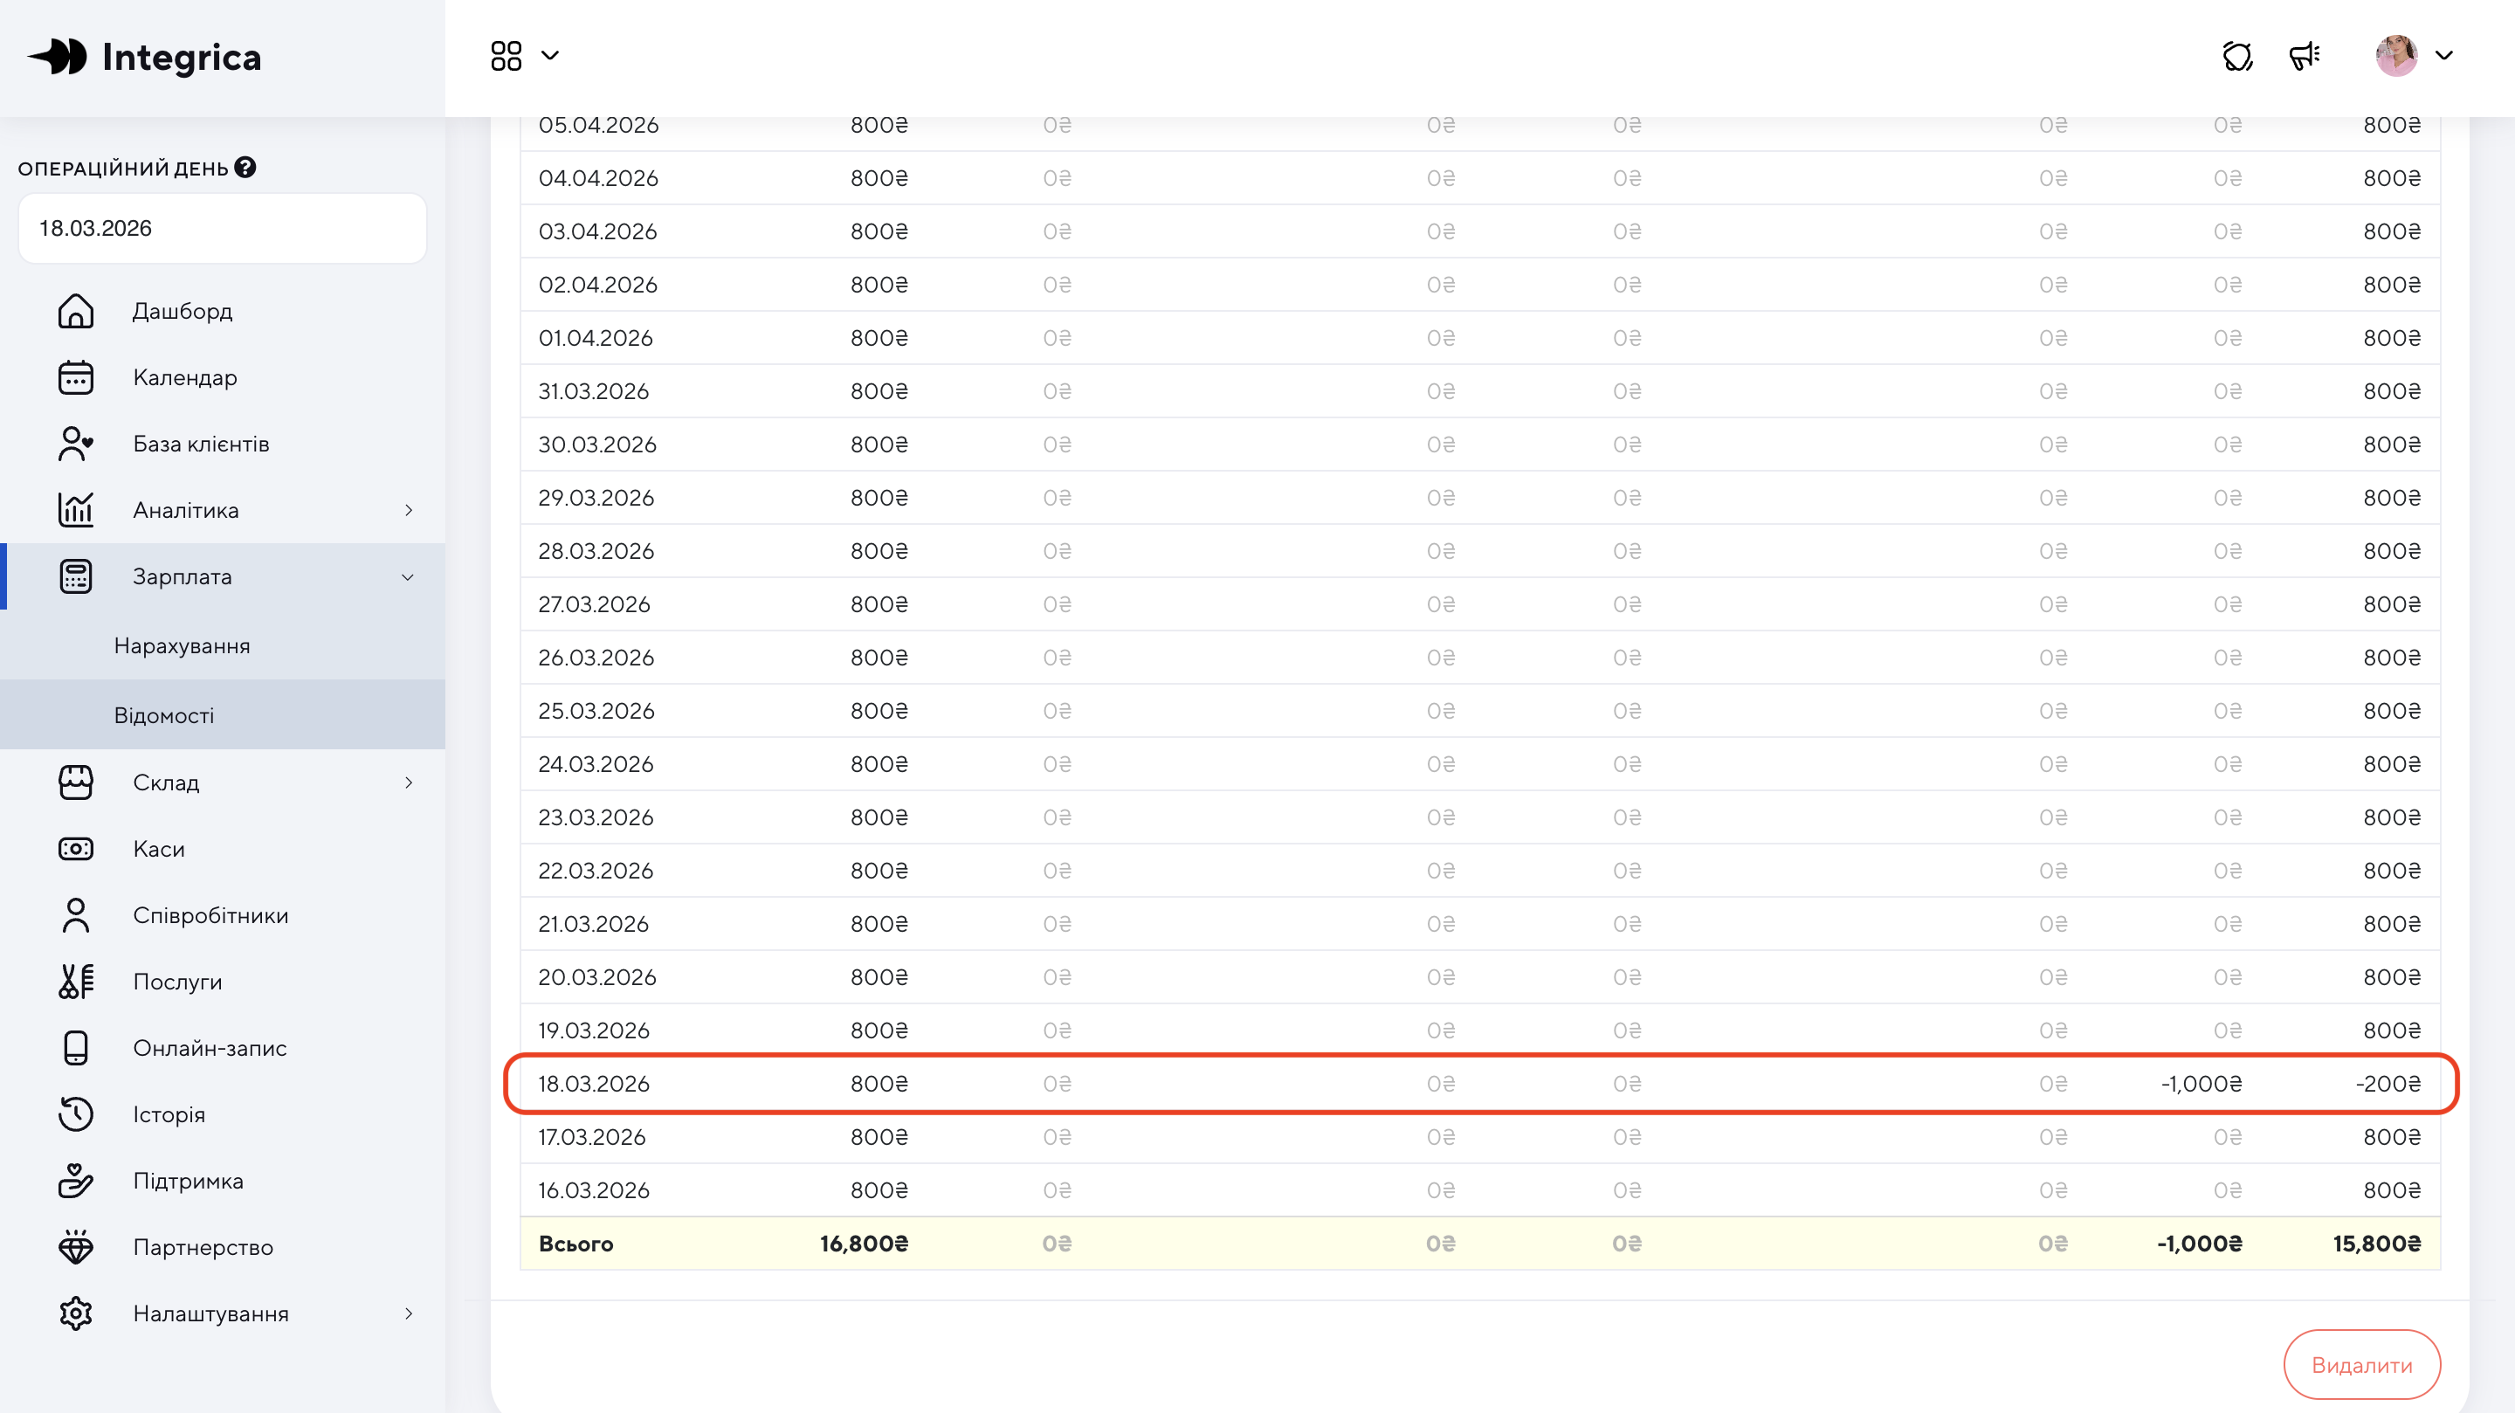Select Нарахування submenu item
The height and width of the screenshot is (1413, 2515).
click(x=182, y=646)
